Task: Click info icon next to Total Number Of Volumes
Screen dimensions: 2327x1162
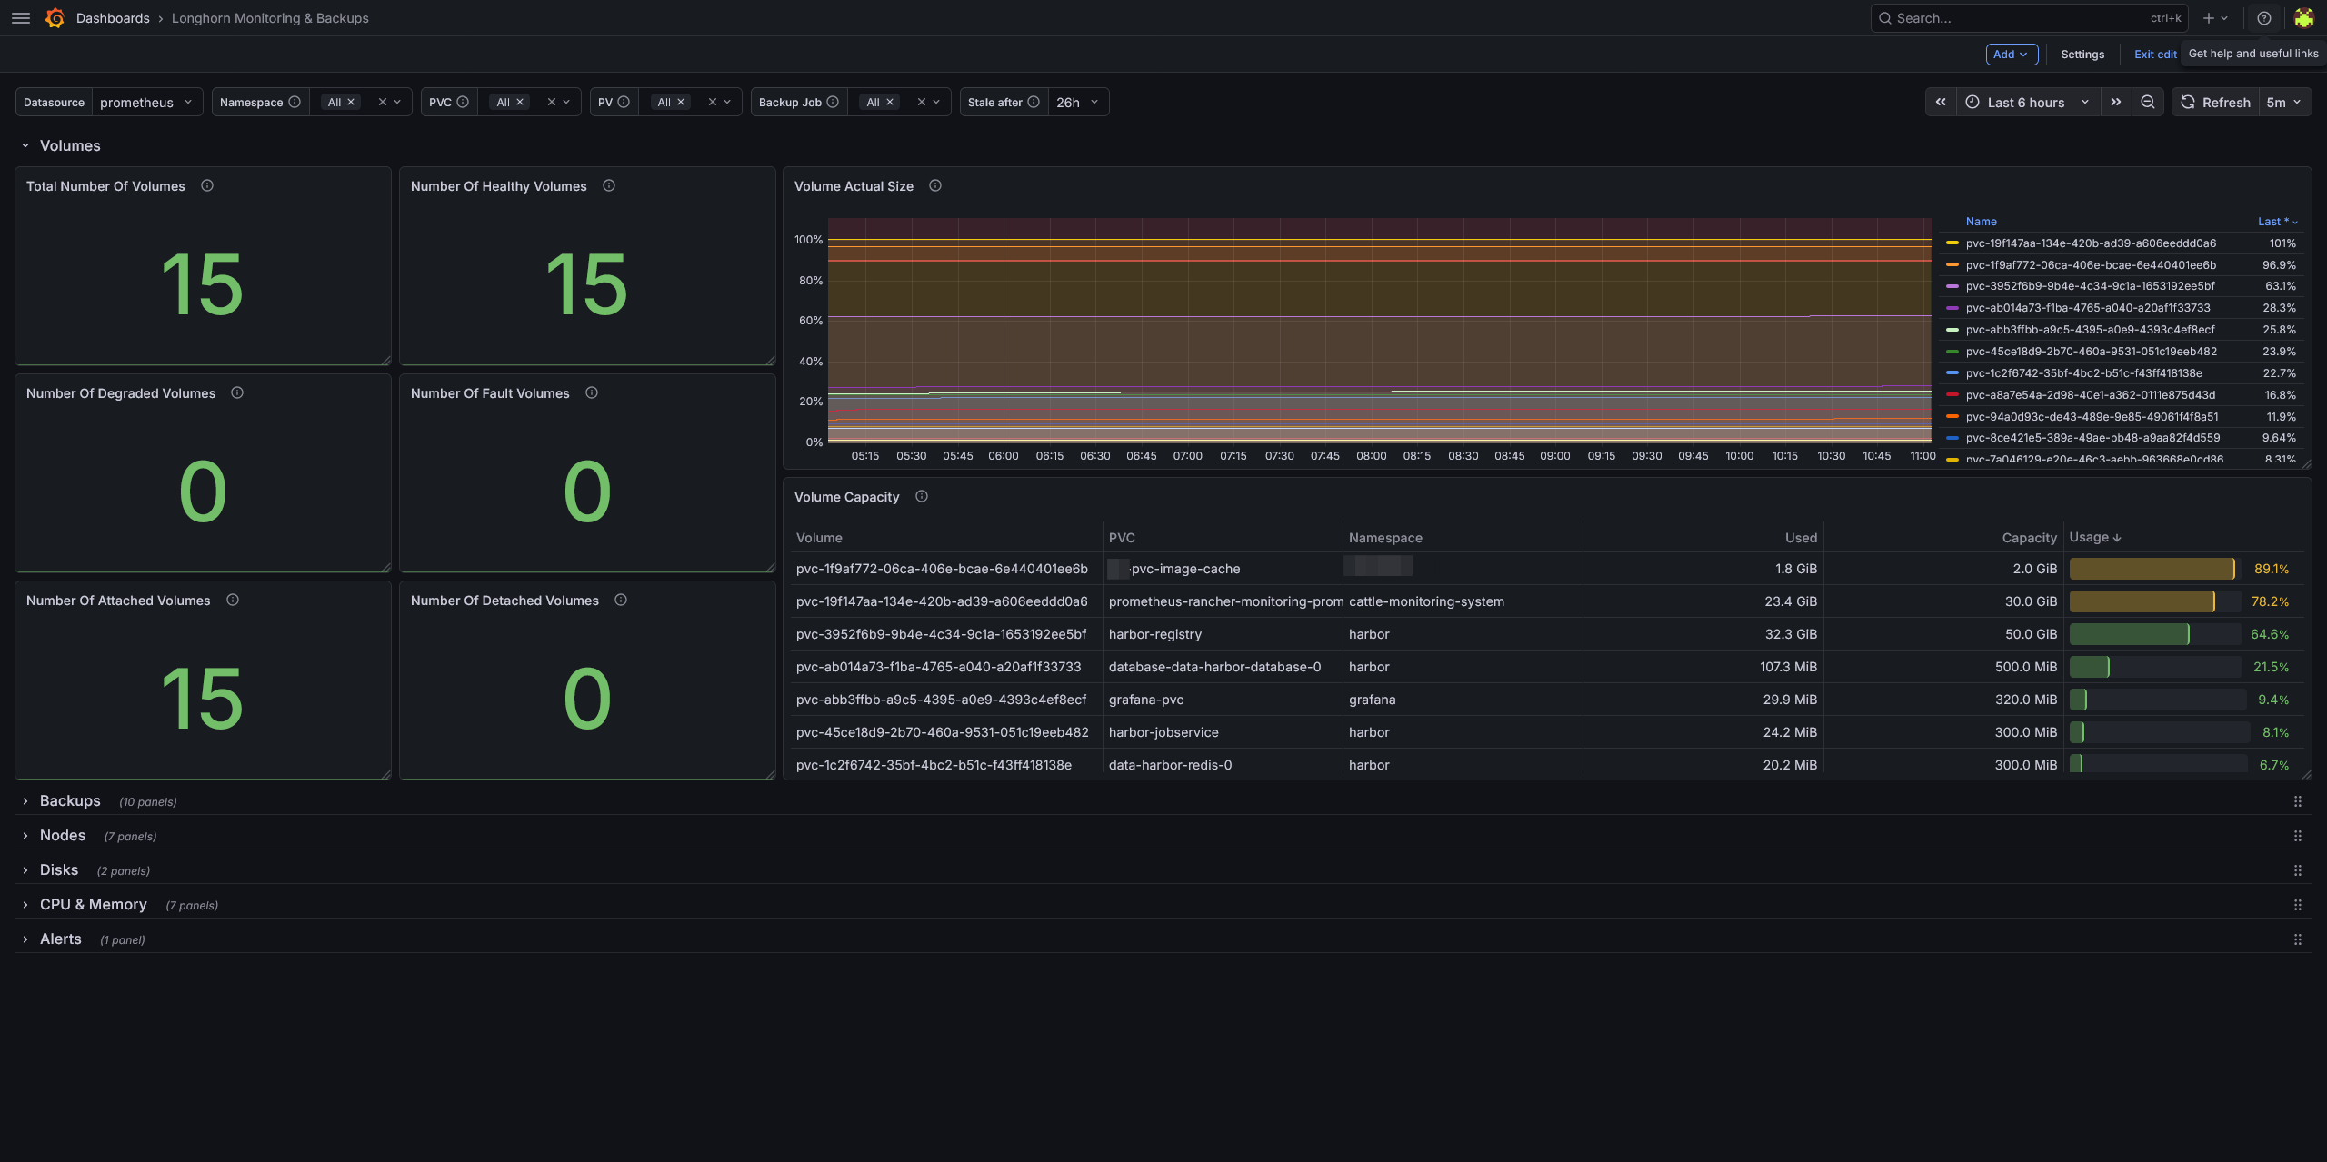Action: tap(207, 186)
